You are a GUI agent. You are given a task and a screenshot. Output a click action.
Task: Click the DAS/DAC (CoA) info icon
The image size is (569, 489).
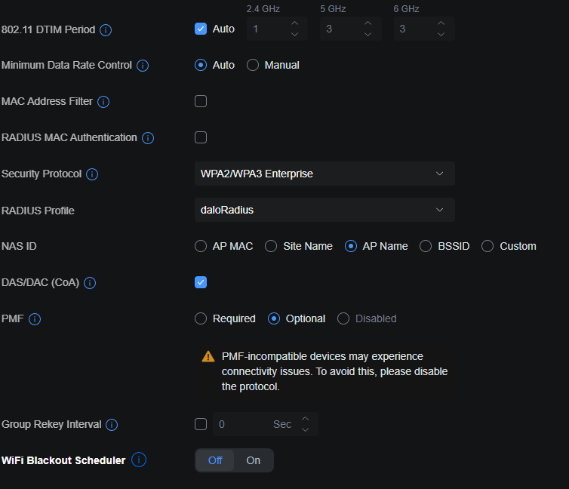coord(90,283)
